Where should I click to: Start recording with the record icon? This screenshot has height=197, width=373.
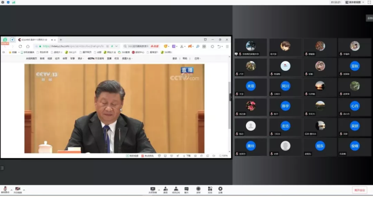coord(198,189)
